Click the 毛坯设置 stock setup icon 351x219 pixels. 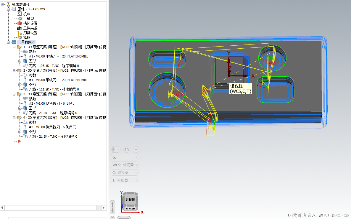[20, 23]
